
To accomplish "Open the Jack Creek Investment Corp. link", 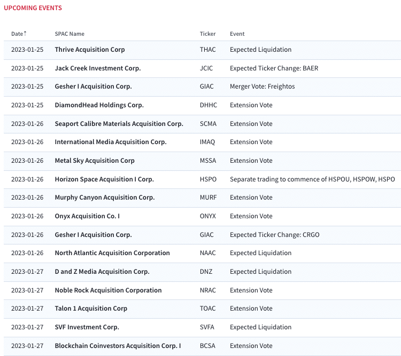I will [98, 68].
